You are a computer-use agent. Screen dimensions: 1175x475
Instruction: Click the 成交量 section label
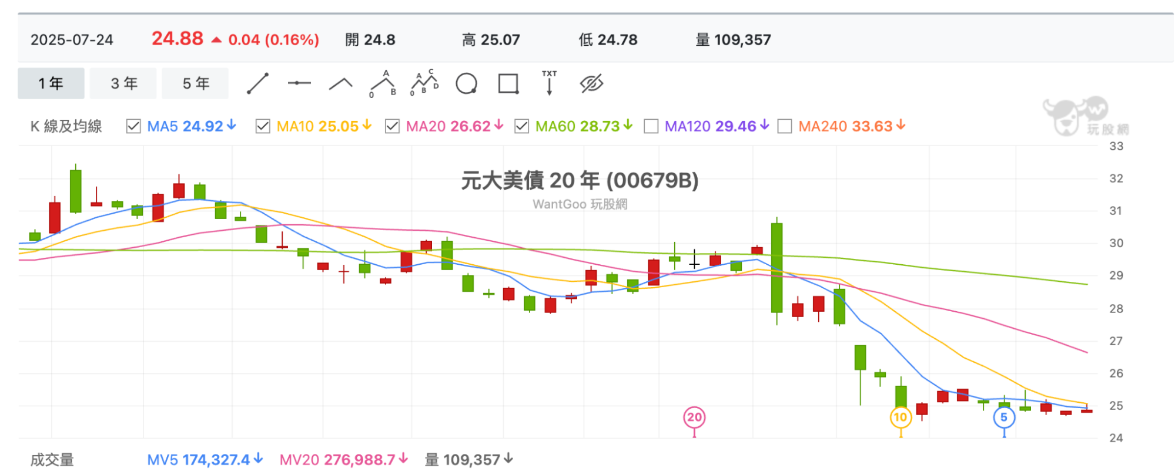coord(52,460)
